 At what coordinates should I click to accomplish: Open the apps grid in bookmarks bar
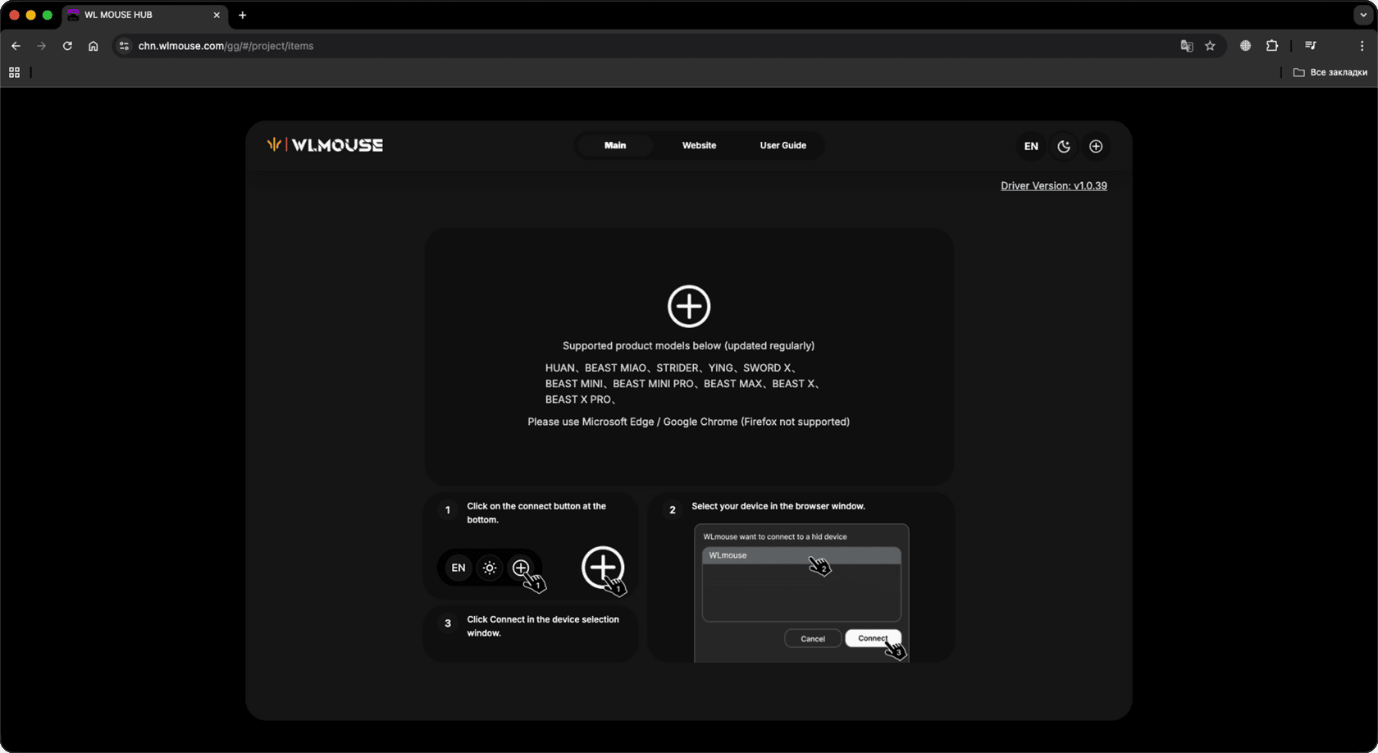tap(14, 72)
